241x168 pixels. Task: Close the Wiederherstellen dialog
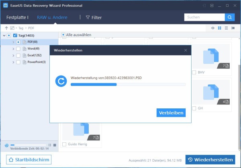click(186, 50)
